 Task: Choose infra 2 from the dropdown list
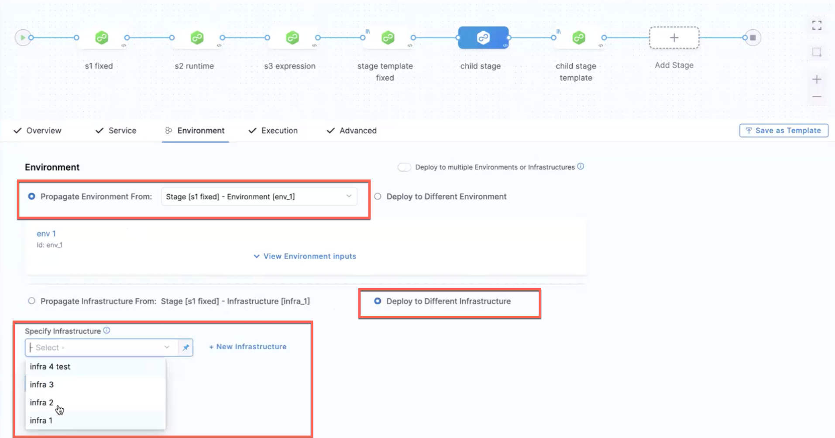pyautogui.click(x=42, y=403)
